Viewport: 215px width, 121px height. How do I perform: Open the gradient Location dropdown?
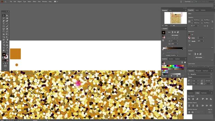coord(177,55)
